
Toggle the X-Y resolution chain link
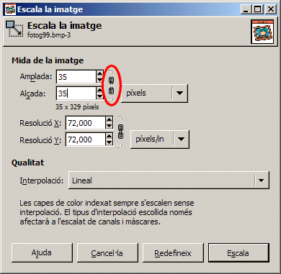[121, 132]
